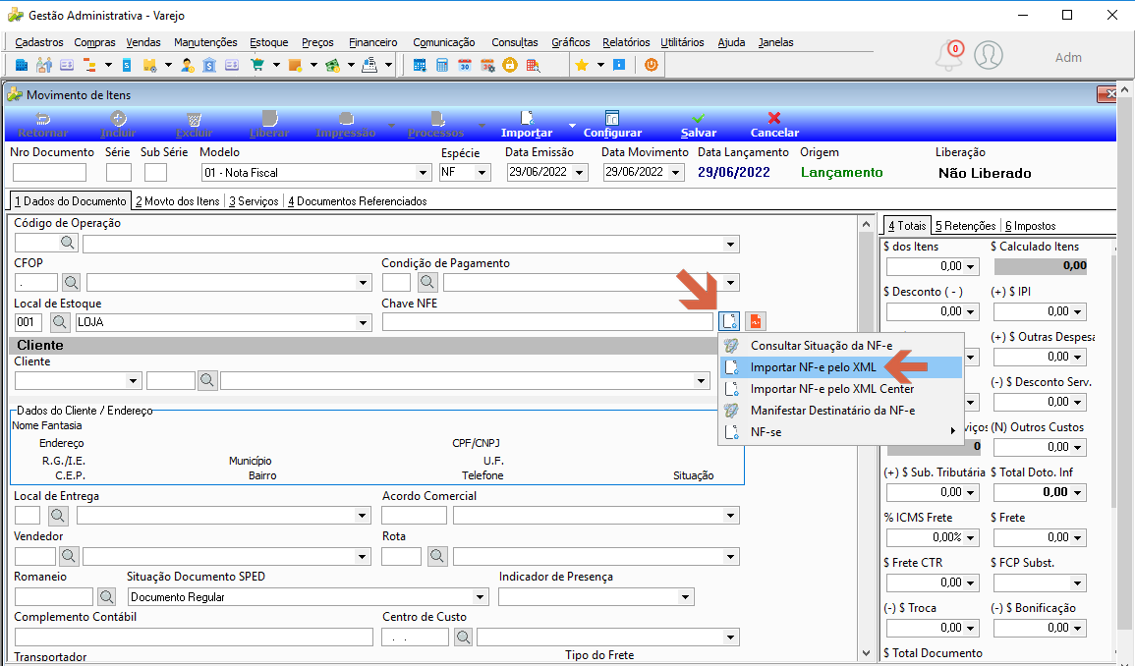Click search icon for Condição de Pagamento
Viewport: 1135px width, 666px height.
pyautogui.click(x=427, y=282)
